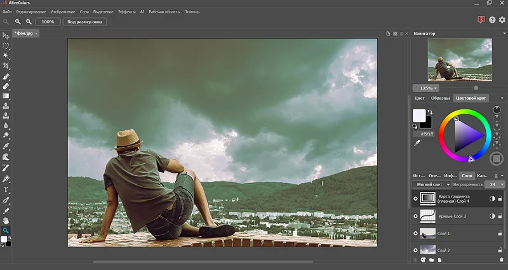Toggle lock on Слой 1
Screen dimensions: 508x270
tap(500, 233)
